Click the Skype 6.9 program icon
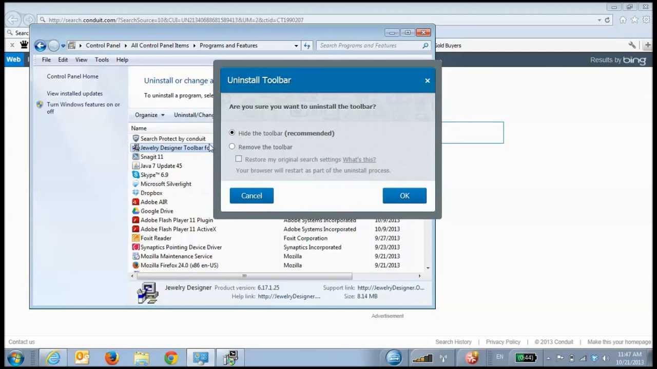The height and width of the screenshot is (369, 657). click(x=136, y=175)
